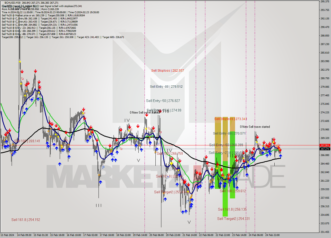Click the black 267.271 current price tag
The height and width of the screenshot is (238, 331).
[325, 149]
